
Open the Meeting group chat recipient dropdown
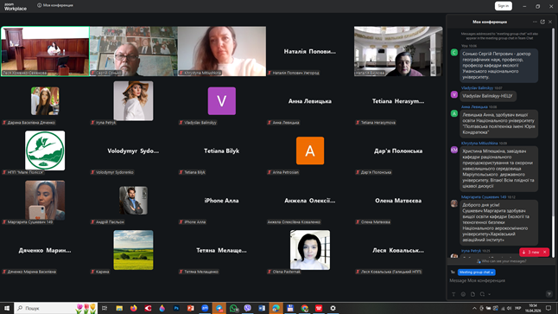[x=476, y=272]
